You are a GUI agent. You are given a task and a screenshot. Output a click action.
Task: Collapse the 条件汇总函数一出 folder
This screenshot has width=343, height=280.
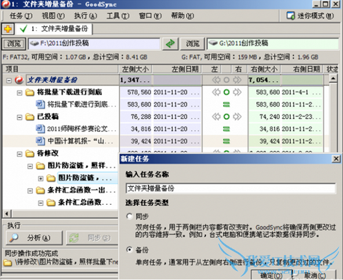(x=30, y=191)
